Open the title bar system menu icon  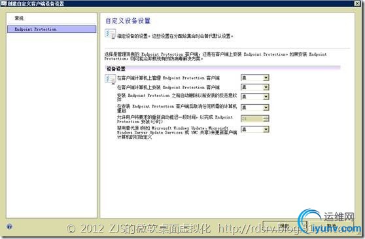3,3
